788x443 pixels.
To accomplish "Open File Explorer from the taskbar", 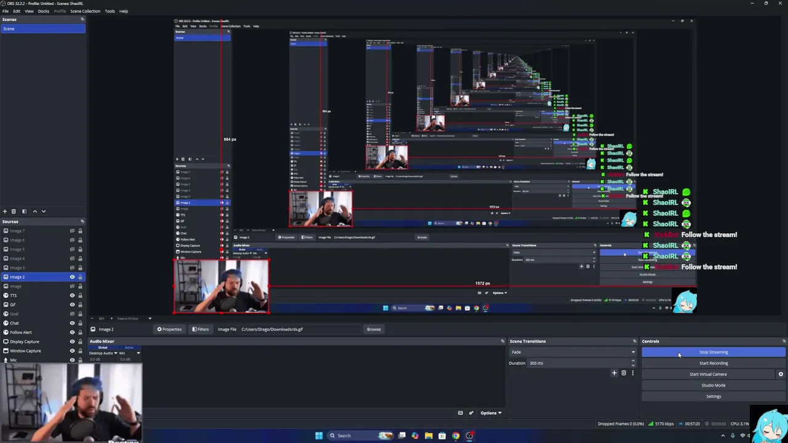I will [x=428, y=436].
